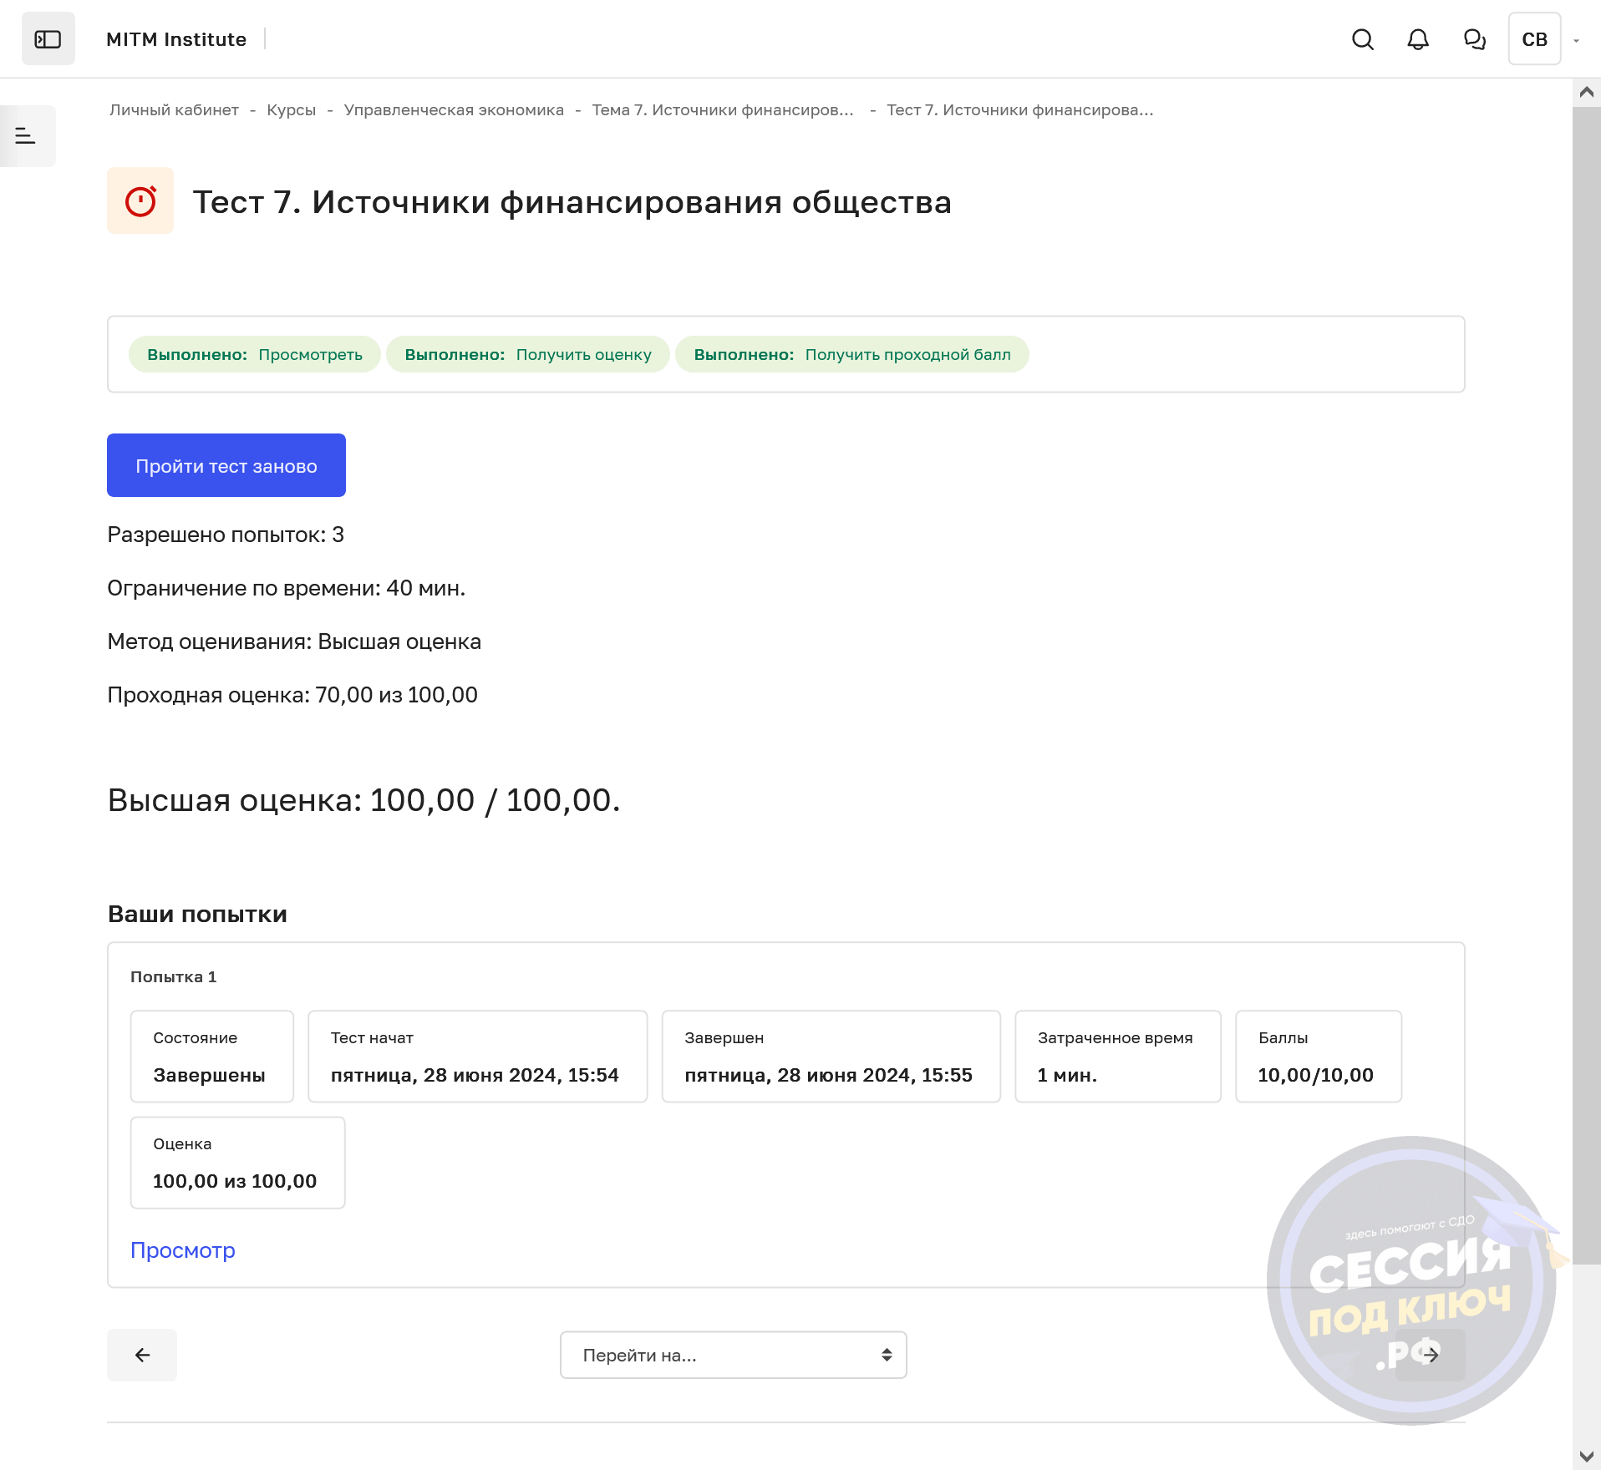Toggle the sidebar panel icon in header

(x=48, y=39)
